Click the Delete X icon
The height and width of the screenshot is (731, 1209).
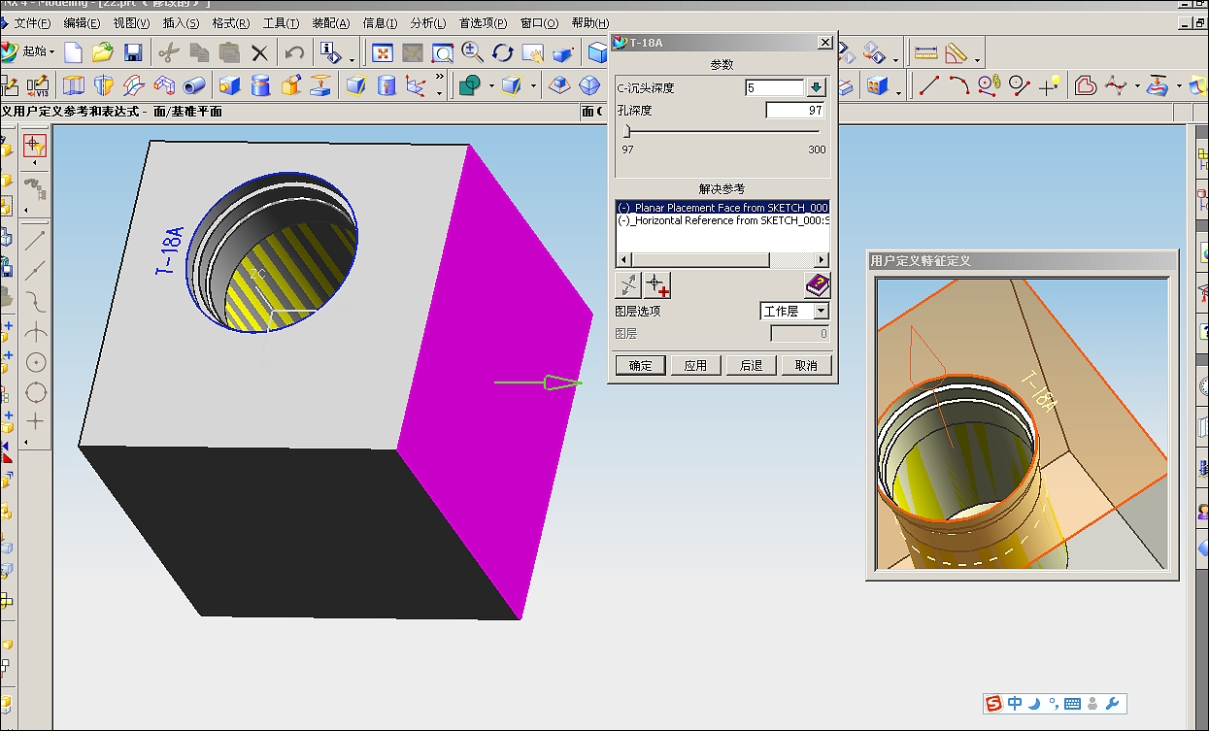(259, 52)
